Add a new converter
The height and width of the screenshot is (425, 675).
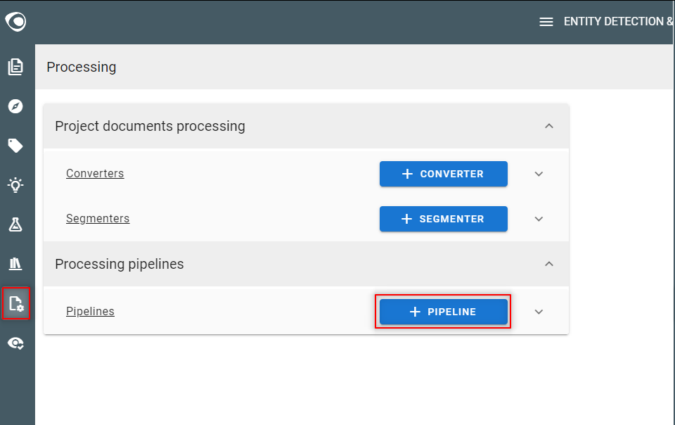coord(444,174)
